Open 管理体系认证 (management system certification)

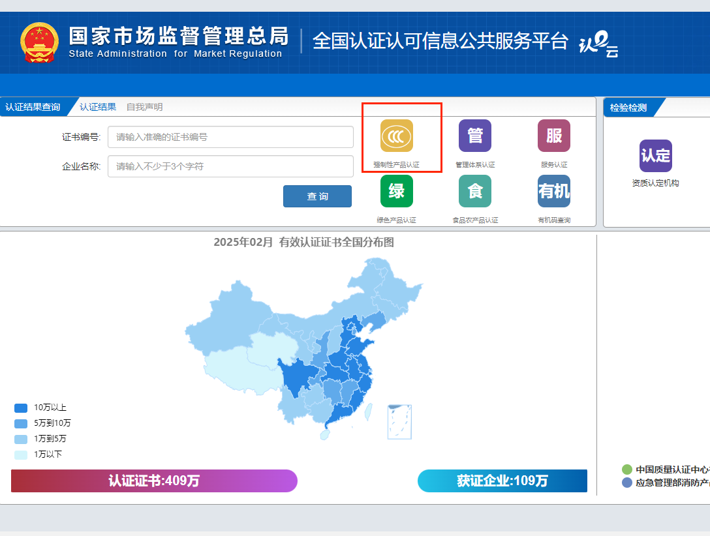tap(475, 136)
